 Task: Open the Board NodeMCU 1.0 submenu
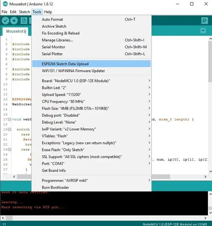[x=91, y=81]
